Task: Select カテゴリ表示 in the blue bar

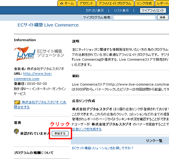Action: (94, 11)
